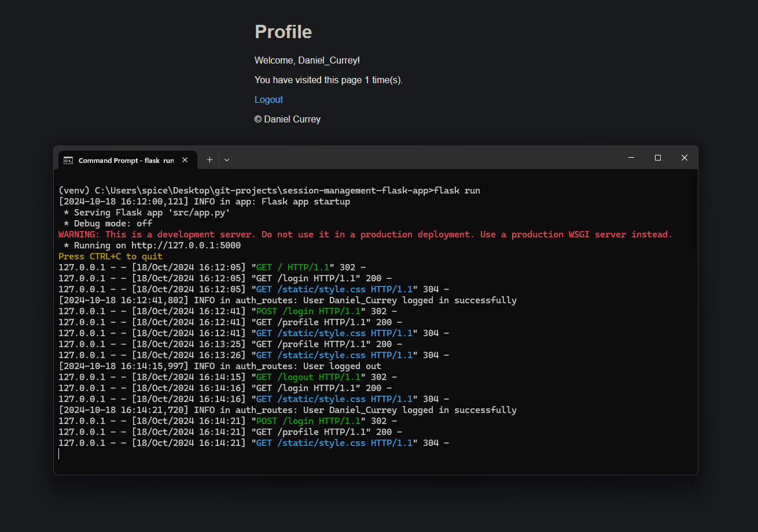Expand the terminal profiles dropdown chevron
Screen dimensions: 758x532
[227, 160]
